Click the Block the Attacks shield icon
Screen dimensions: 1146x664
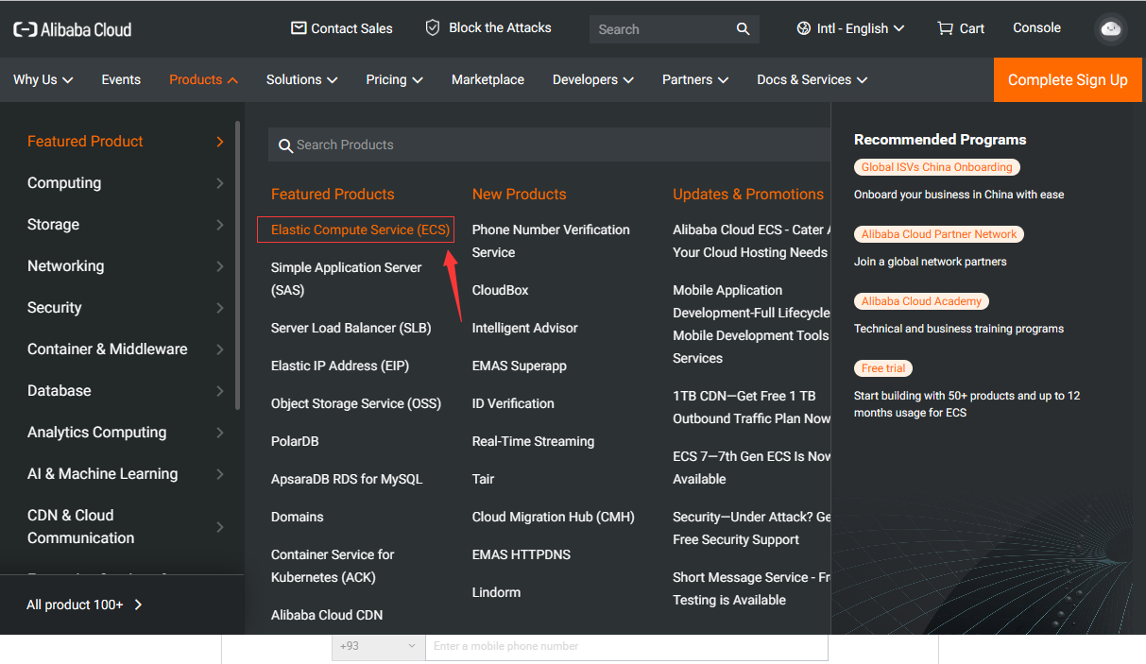433,28
